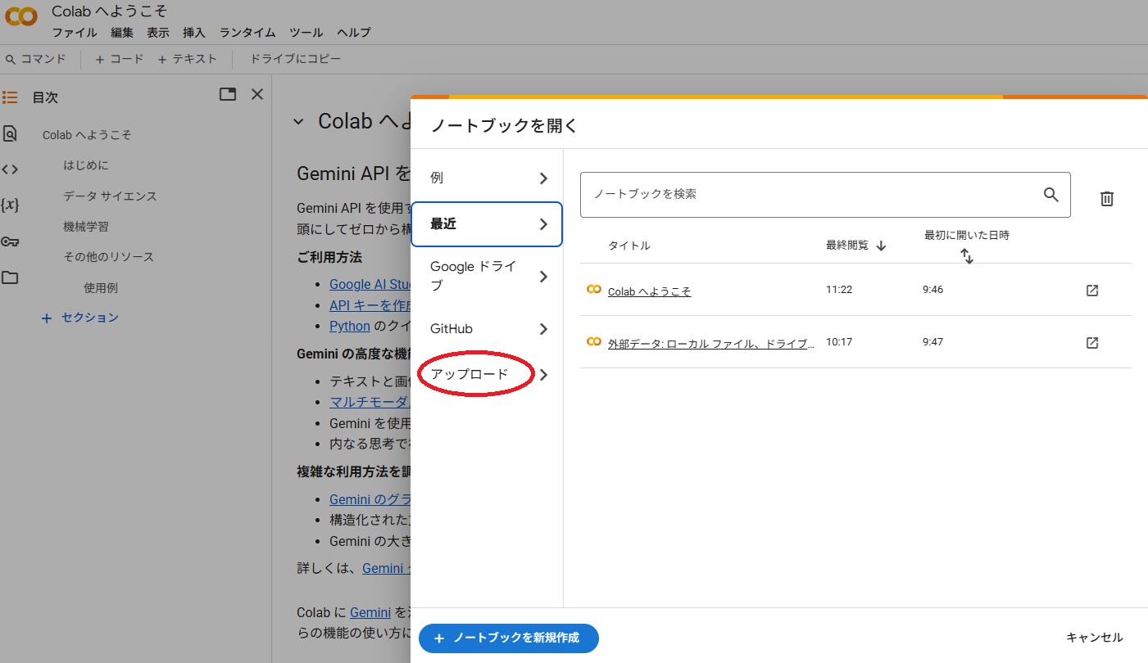Open the table of contents sidebar icon

point(10,97)
